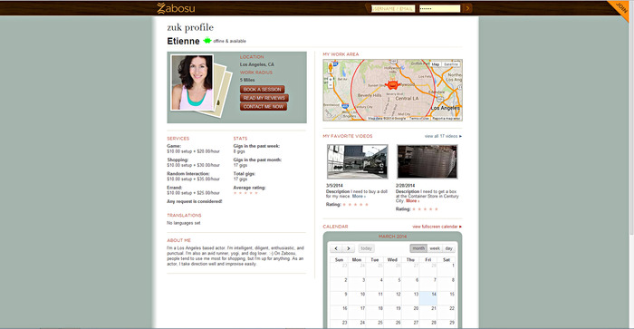Click rating stars under the 3/5/2014 video

tap(355, 205)
